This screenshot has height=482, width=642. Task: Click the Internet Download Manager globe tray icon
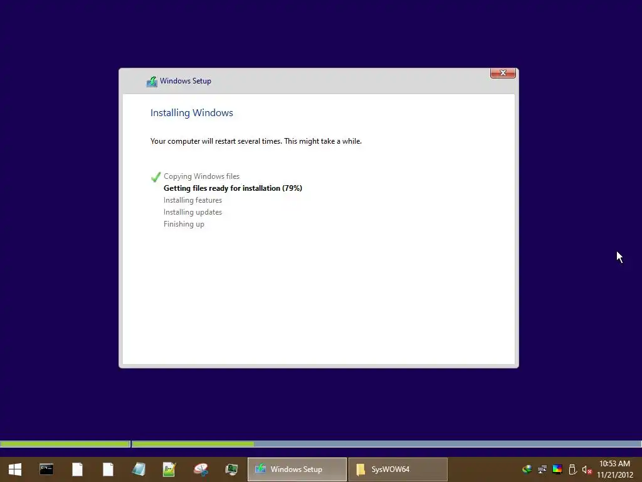click(527, 469)
